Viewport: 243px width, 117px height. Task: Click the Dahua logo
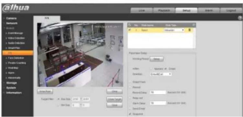tap(16, 8)
